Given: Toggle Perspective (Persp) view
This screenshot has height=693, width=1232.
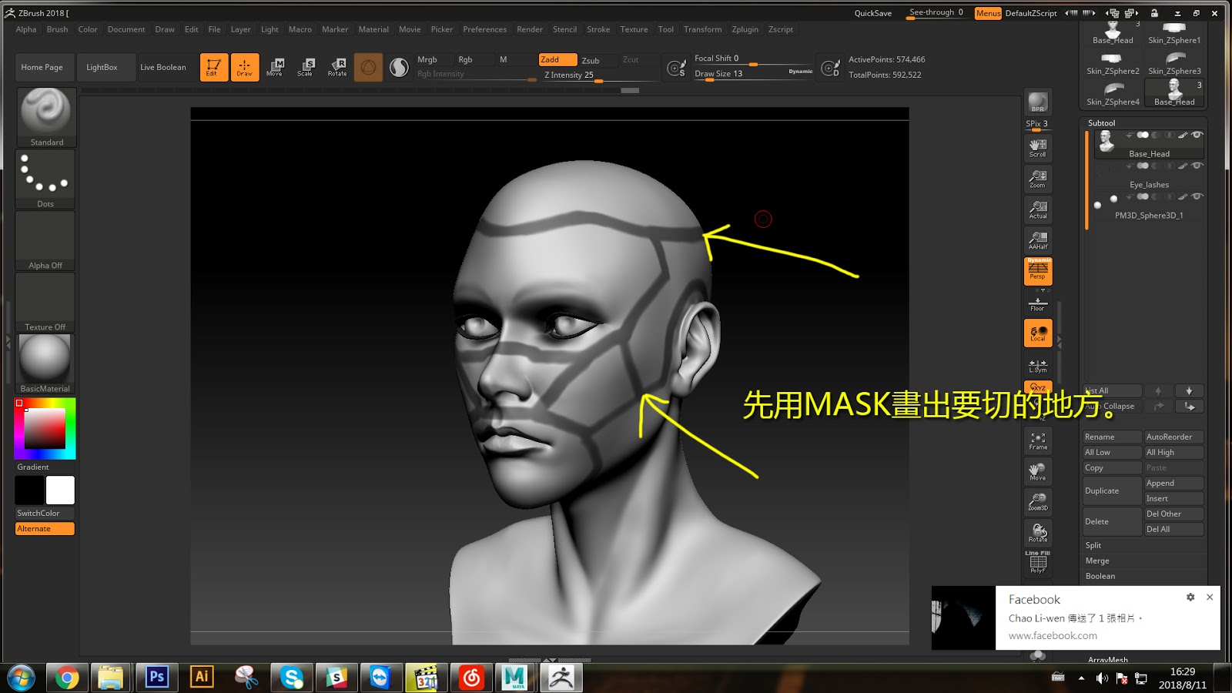Looking at the screenshot, I should point(1038,271).
